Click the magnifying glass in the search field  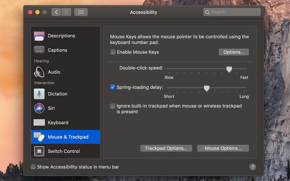coord(207,12)
